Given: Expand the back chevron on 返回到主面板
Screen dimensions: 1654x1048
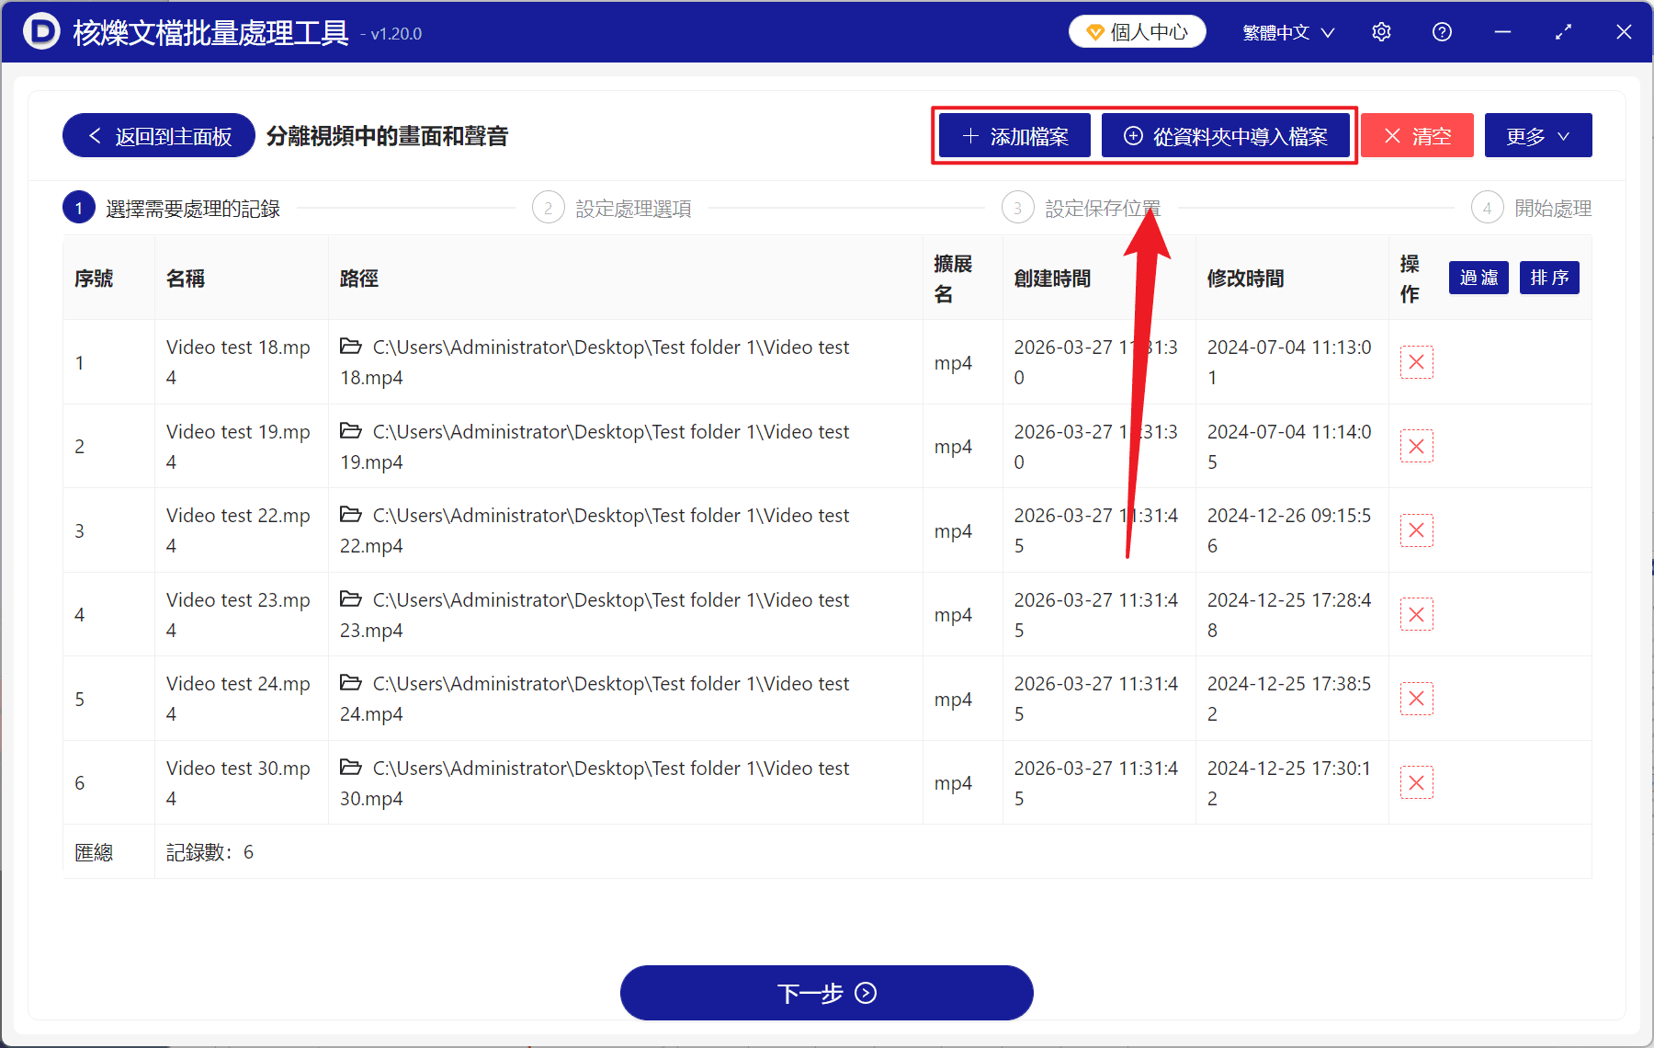Looking at the screenshot, I should click(x=95, y=135).
